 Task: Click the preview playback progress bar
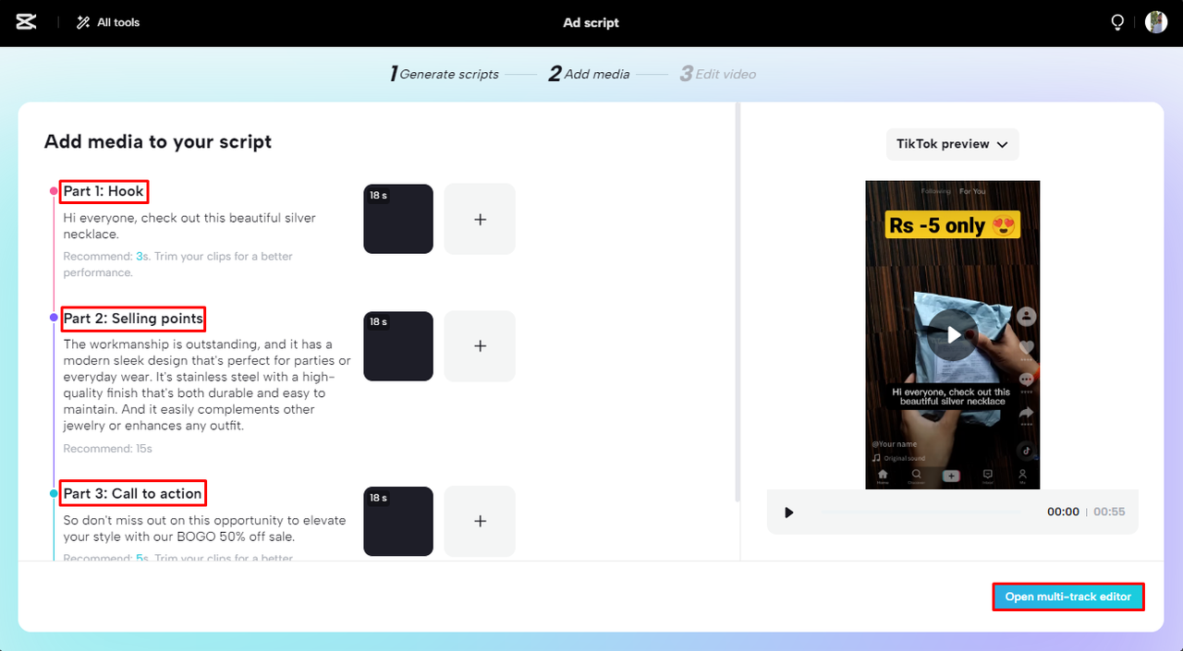(920, 512)
